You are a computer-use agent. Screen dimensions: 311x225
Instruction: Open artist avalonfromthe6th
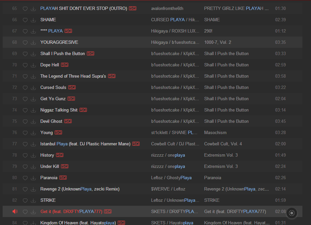pyautogui.click(x=167, y=9)
